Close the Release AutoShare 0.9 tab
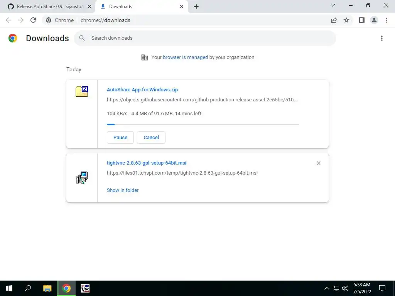 89,7
